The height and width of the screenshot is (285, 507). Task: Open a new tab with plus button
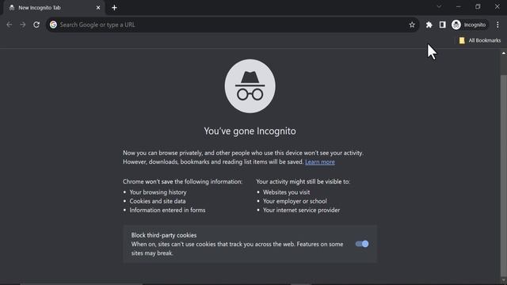tap(114, 8)
